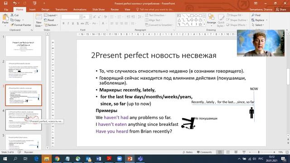The image size is (290, 163).
Task: Switch to Slide Sorter view
Action: coord(228,152)
